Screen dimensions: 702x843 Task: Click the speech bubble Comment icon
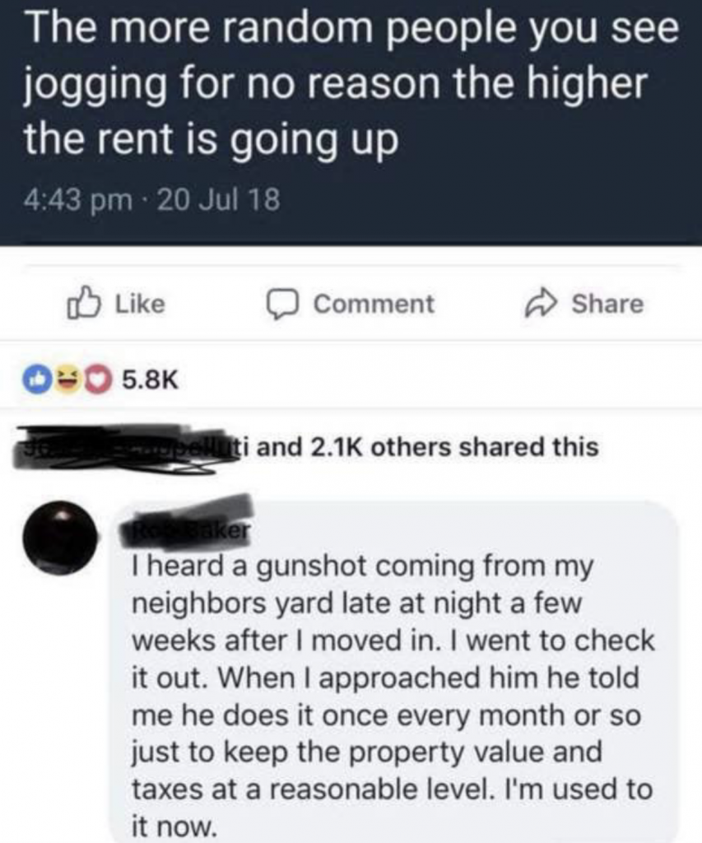282,305
